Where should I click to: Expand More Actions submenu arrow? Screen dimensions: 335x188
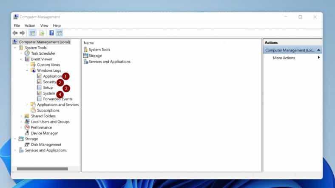(x=318, y=58)
